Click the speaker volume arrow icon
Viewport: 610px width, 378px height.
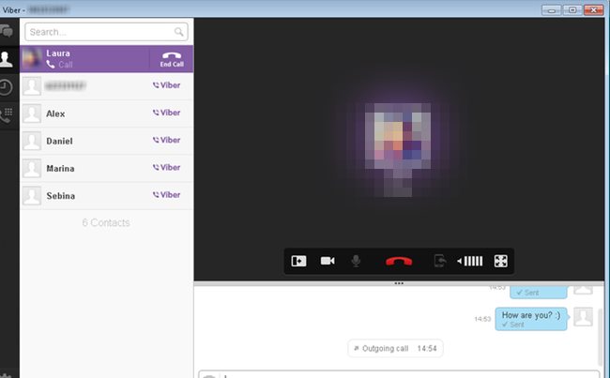(460, 261)
